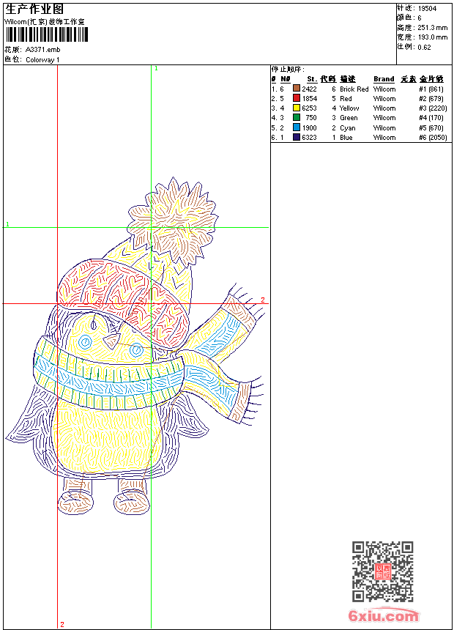Click the Brick Red color swatch
Viewport: 454px width, 630px height.
coord(297,89)
